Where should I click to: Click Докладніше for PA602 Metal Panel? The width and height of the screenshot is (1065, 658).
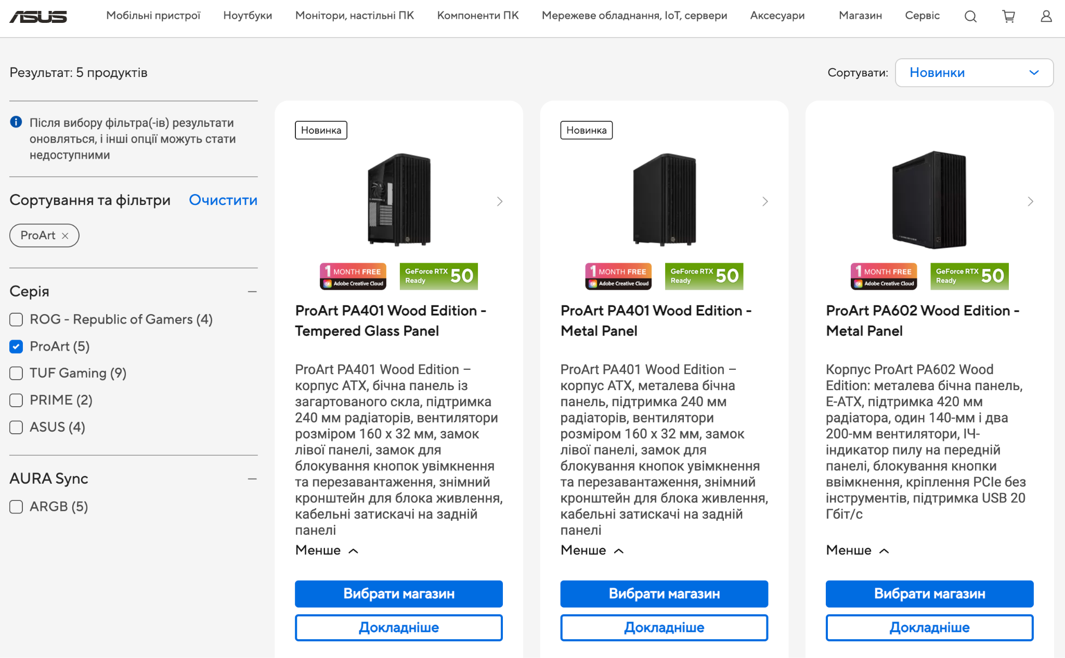[930, 628]
